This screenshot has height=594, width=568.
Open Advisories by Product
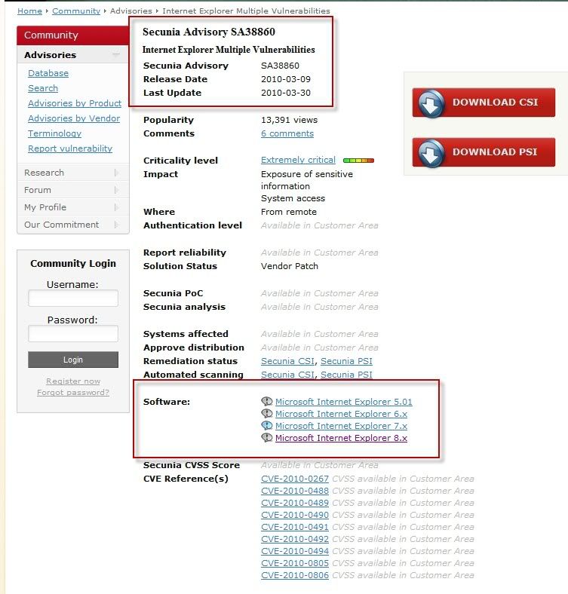[x=75, y=103]
